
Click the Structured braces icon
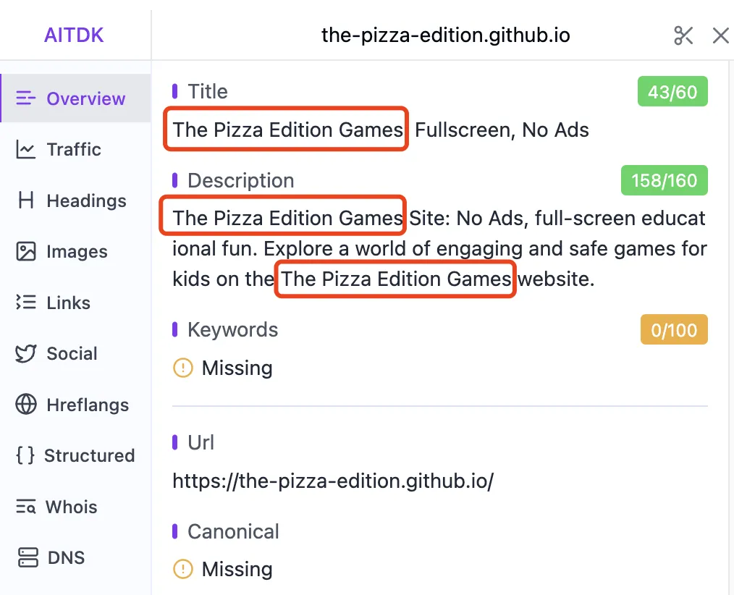tap(25, 456)
